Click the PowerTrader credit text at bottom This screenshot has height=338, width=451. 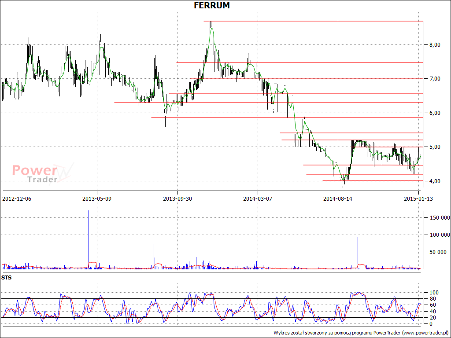point(361,333)
